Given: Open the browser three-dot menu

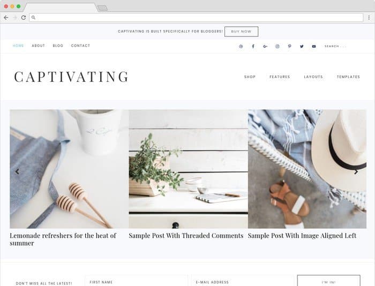Looking at the screenshot, I should pyautogui.click(x=369, y=18).
